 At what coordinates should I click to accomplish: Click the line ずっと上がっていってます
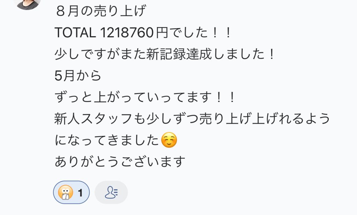[145, 97]
